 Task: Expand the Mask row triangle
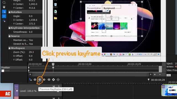point(29,71)
